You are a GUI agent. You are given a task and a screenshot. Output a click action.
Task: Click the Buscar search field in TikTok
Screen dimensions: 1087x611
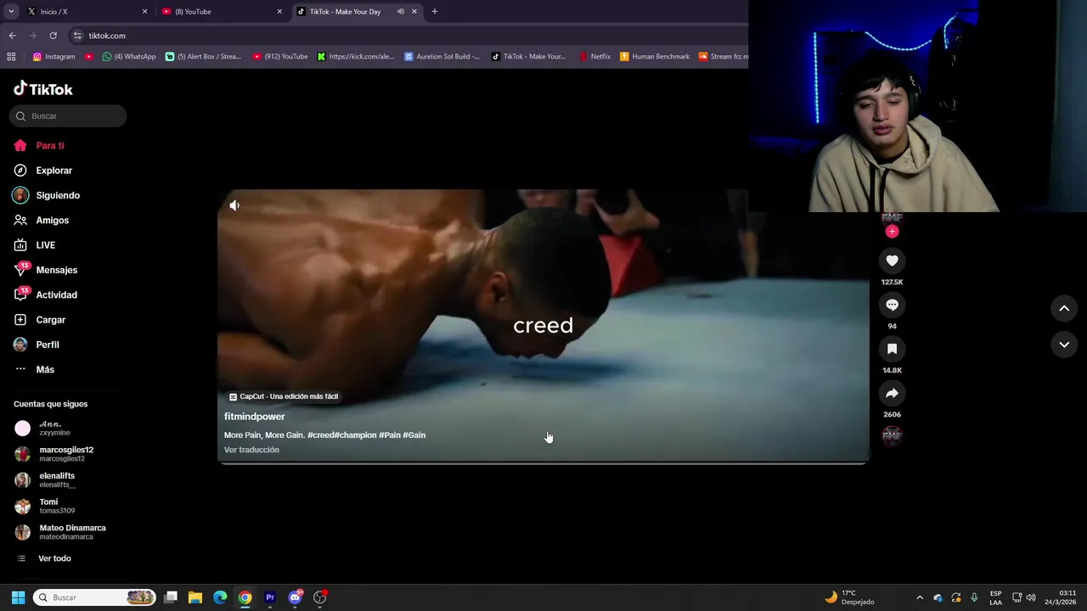(68, 116)
